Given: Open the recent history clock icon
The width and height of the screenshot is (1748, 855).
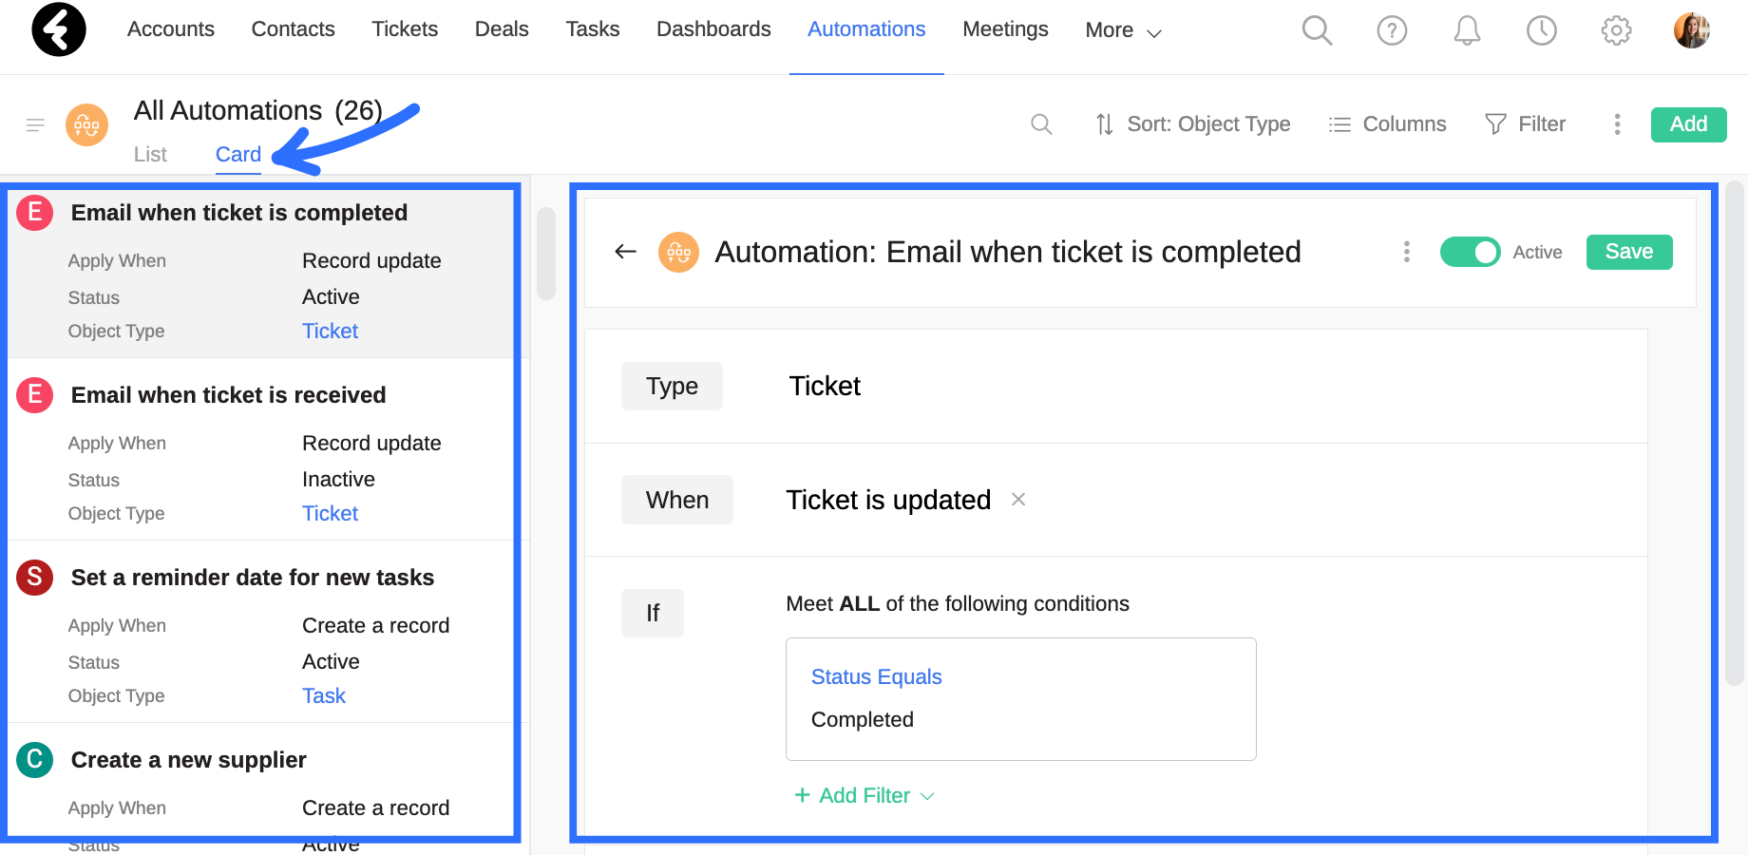Looking at the screenshot, I should coord(1541,30).
